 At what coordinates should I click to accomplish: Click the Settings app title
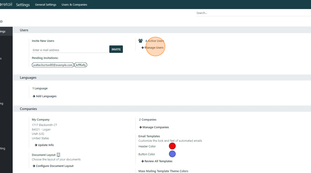pyautogui.click(x=23, y=4)
